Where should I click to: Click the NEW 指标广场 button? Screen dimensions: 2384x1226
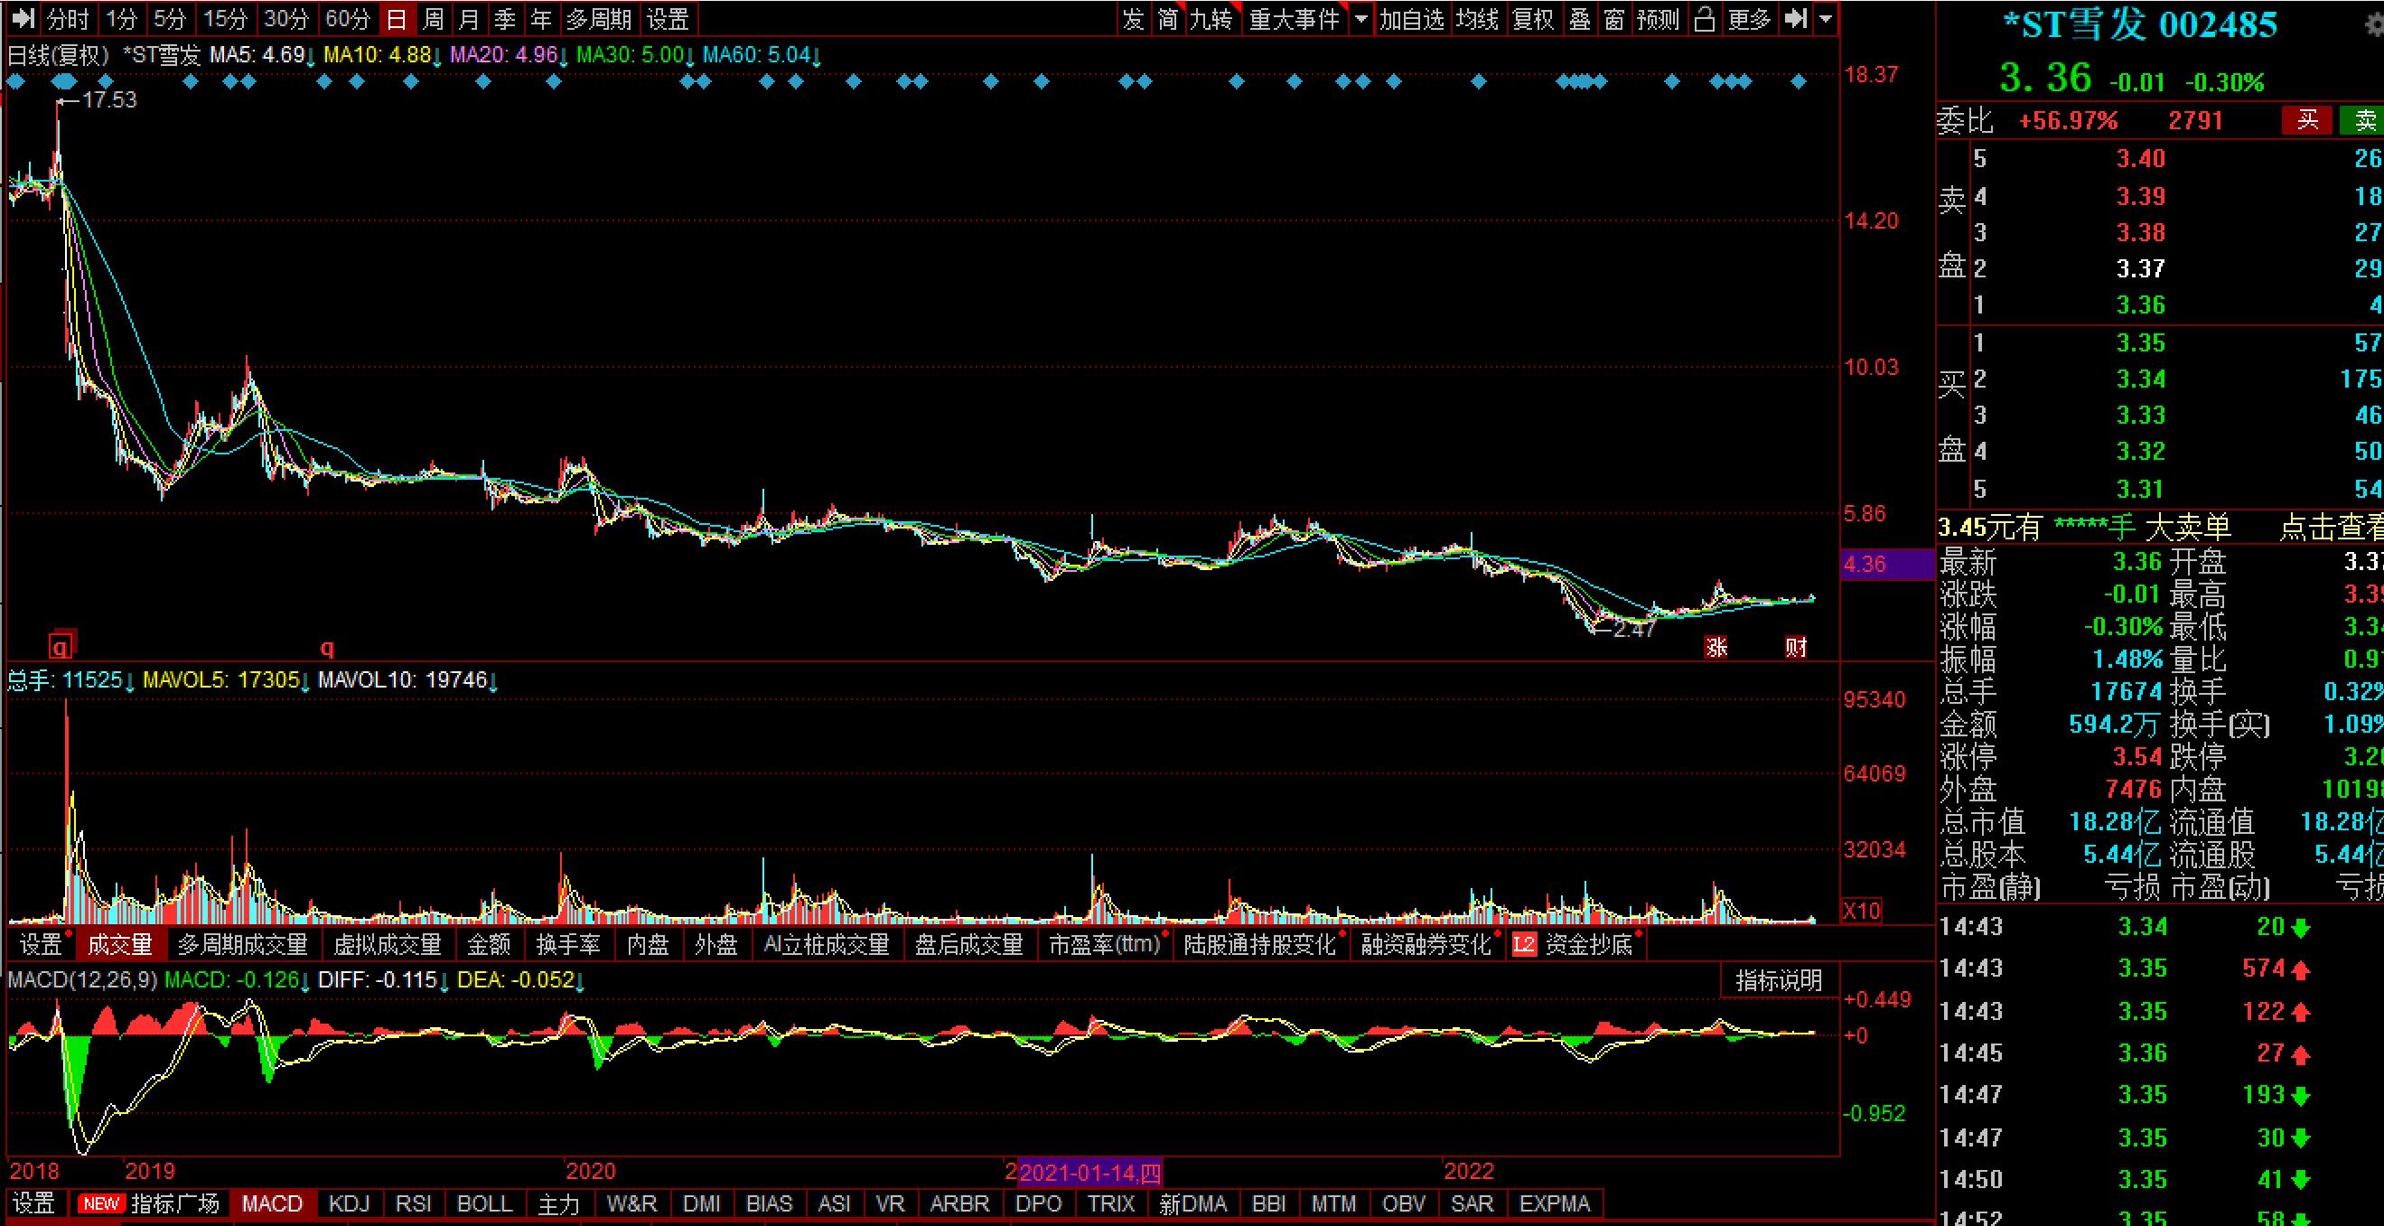pos(150,1203)
